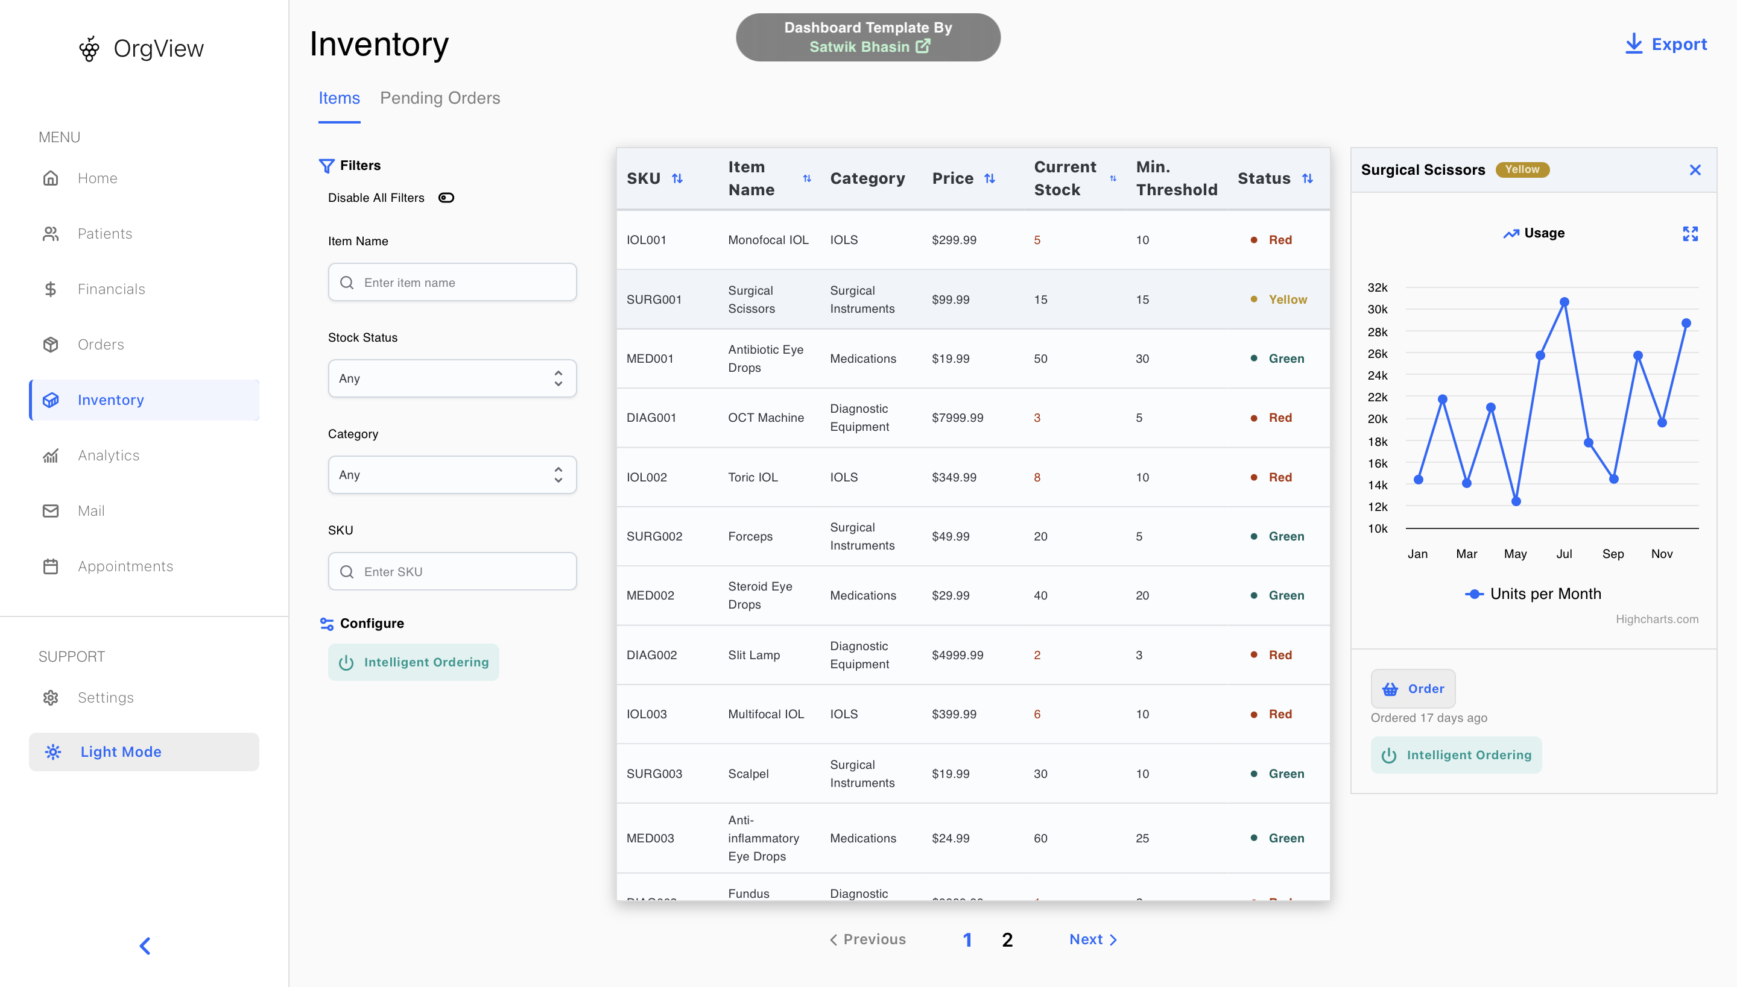This screenshot has width=1737, height=987.
Task: Switch to Pending Orders tab
Action: pos(440,98)
